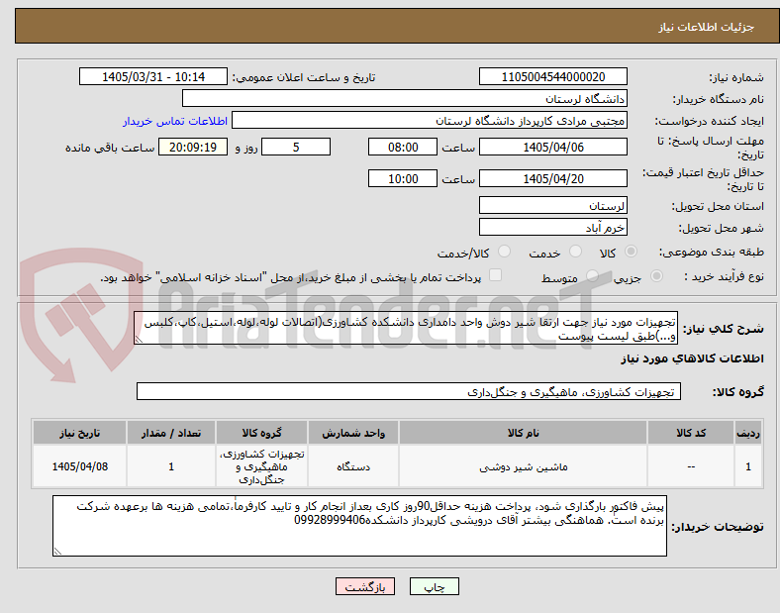Image resolution: width=780 pixels, height=613 pixels.
Task: Click the اطلاعات کالاهای مورد نیاز heading
Action: click(x=692, y=358)
